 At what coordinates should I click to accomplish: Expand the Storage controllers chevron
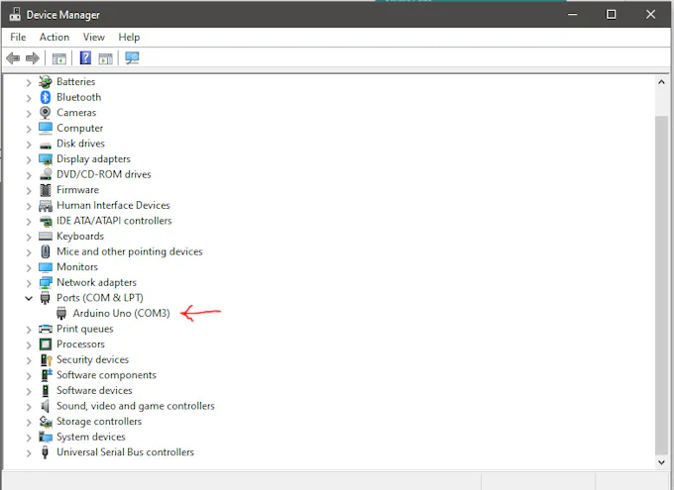29,422
